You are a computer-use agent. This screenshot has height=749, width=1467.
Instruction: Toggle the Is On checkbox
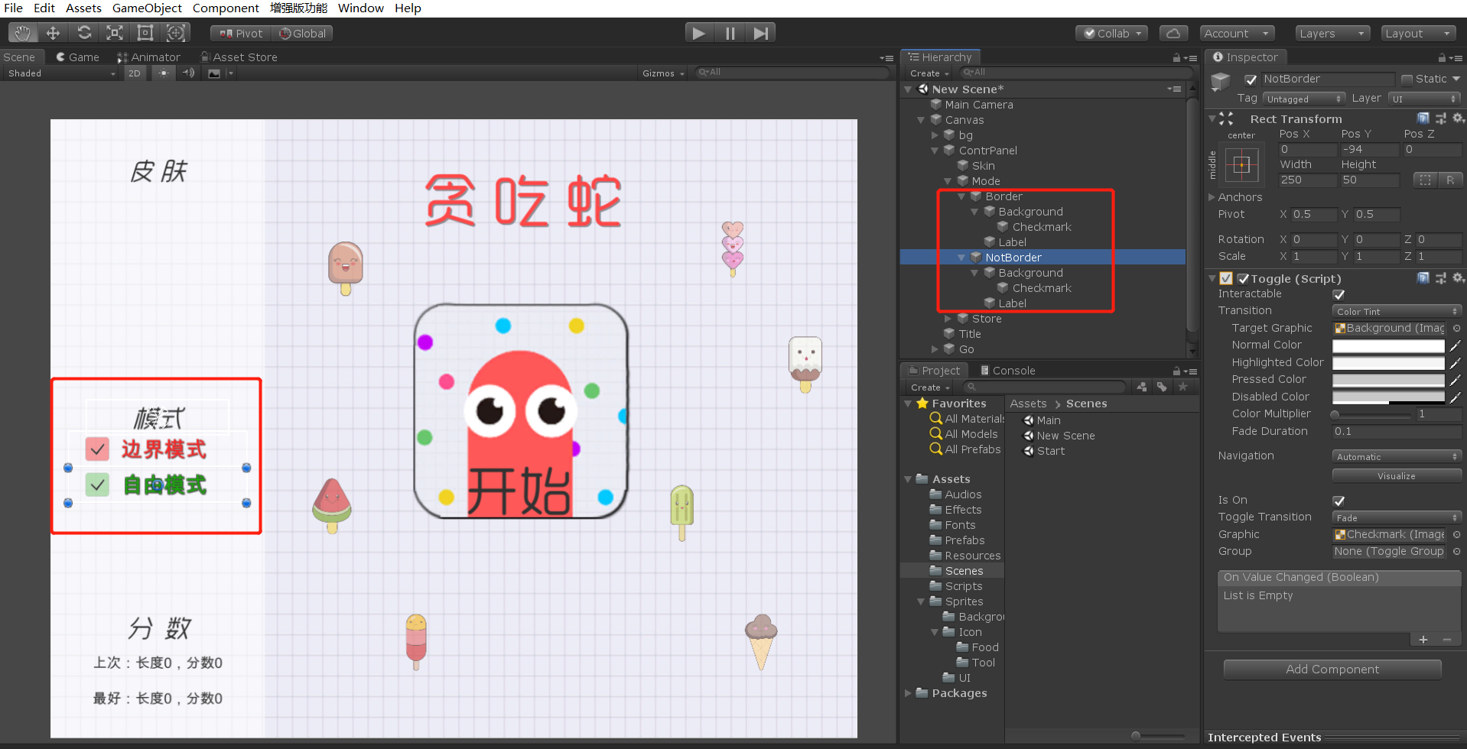click(1339, 501)
